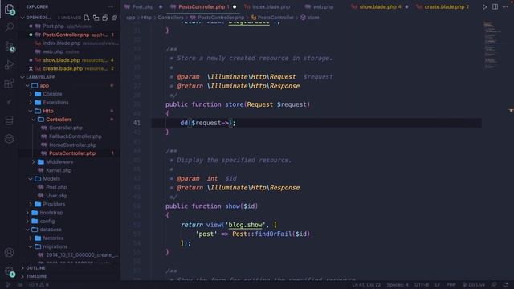This screenshot has height=289, width=514.
Task: Change file encoding UTF-8
Action: (421, 285)
